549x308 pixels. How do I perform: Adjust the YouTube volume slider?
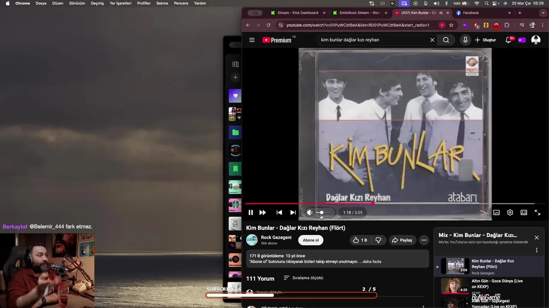[324, 213]
